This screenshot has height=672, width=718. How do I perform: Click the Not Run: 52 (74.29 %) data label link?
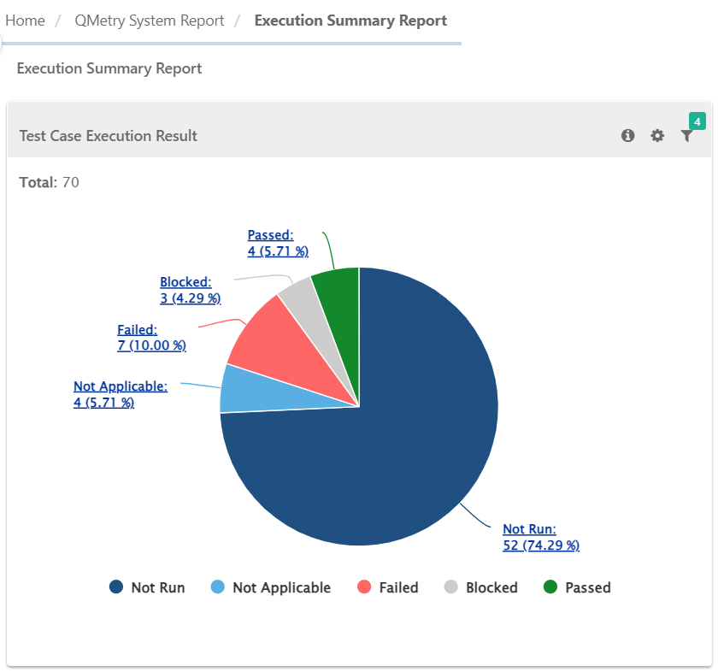[540, 537]
